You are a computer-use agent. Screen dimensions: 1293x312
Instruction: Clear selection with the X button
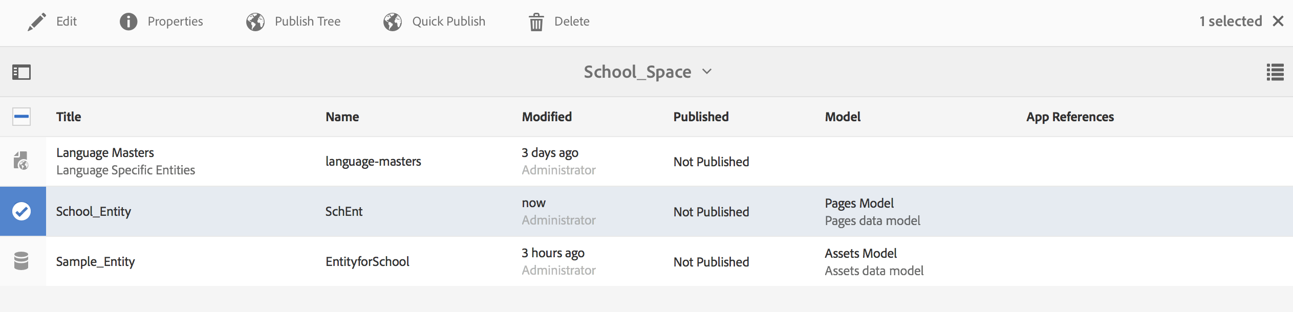1278,21
